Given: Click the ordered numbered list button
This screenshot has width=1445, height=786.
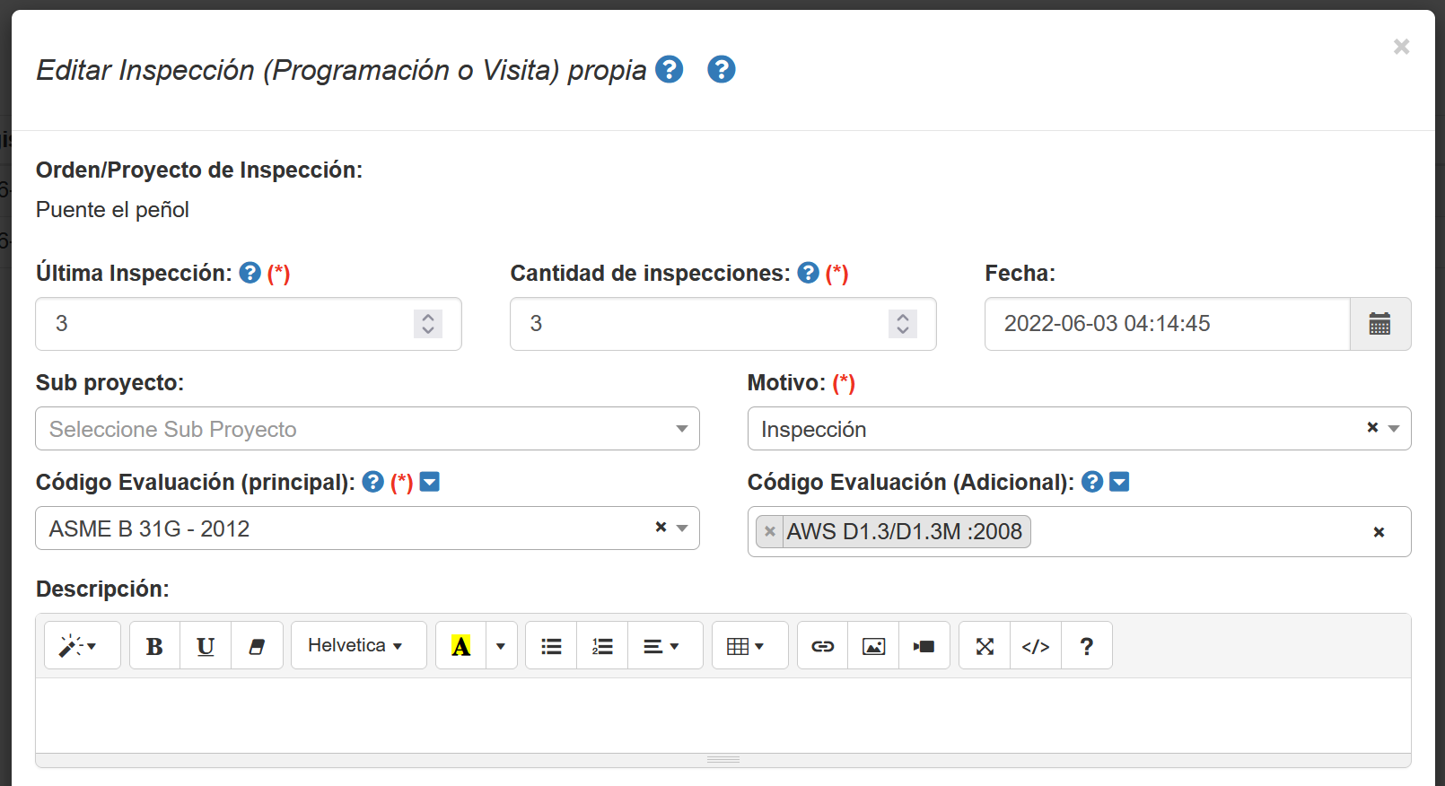Looking at the screenshot, I should tap(602, 646).
